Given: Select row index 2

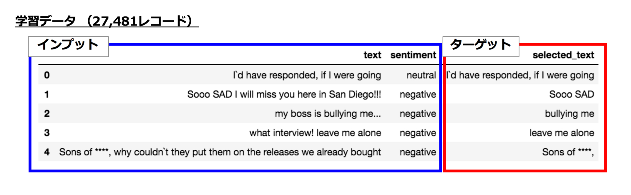Looking at the screenshot, I should (x=47, y=114).
